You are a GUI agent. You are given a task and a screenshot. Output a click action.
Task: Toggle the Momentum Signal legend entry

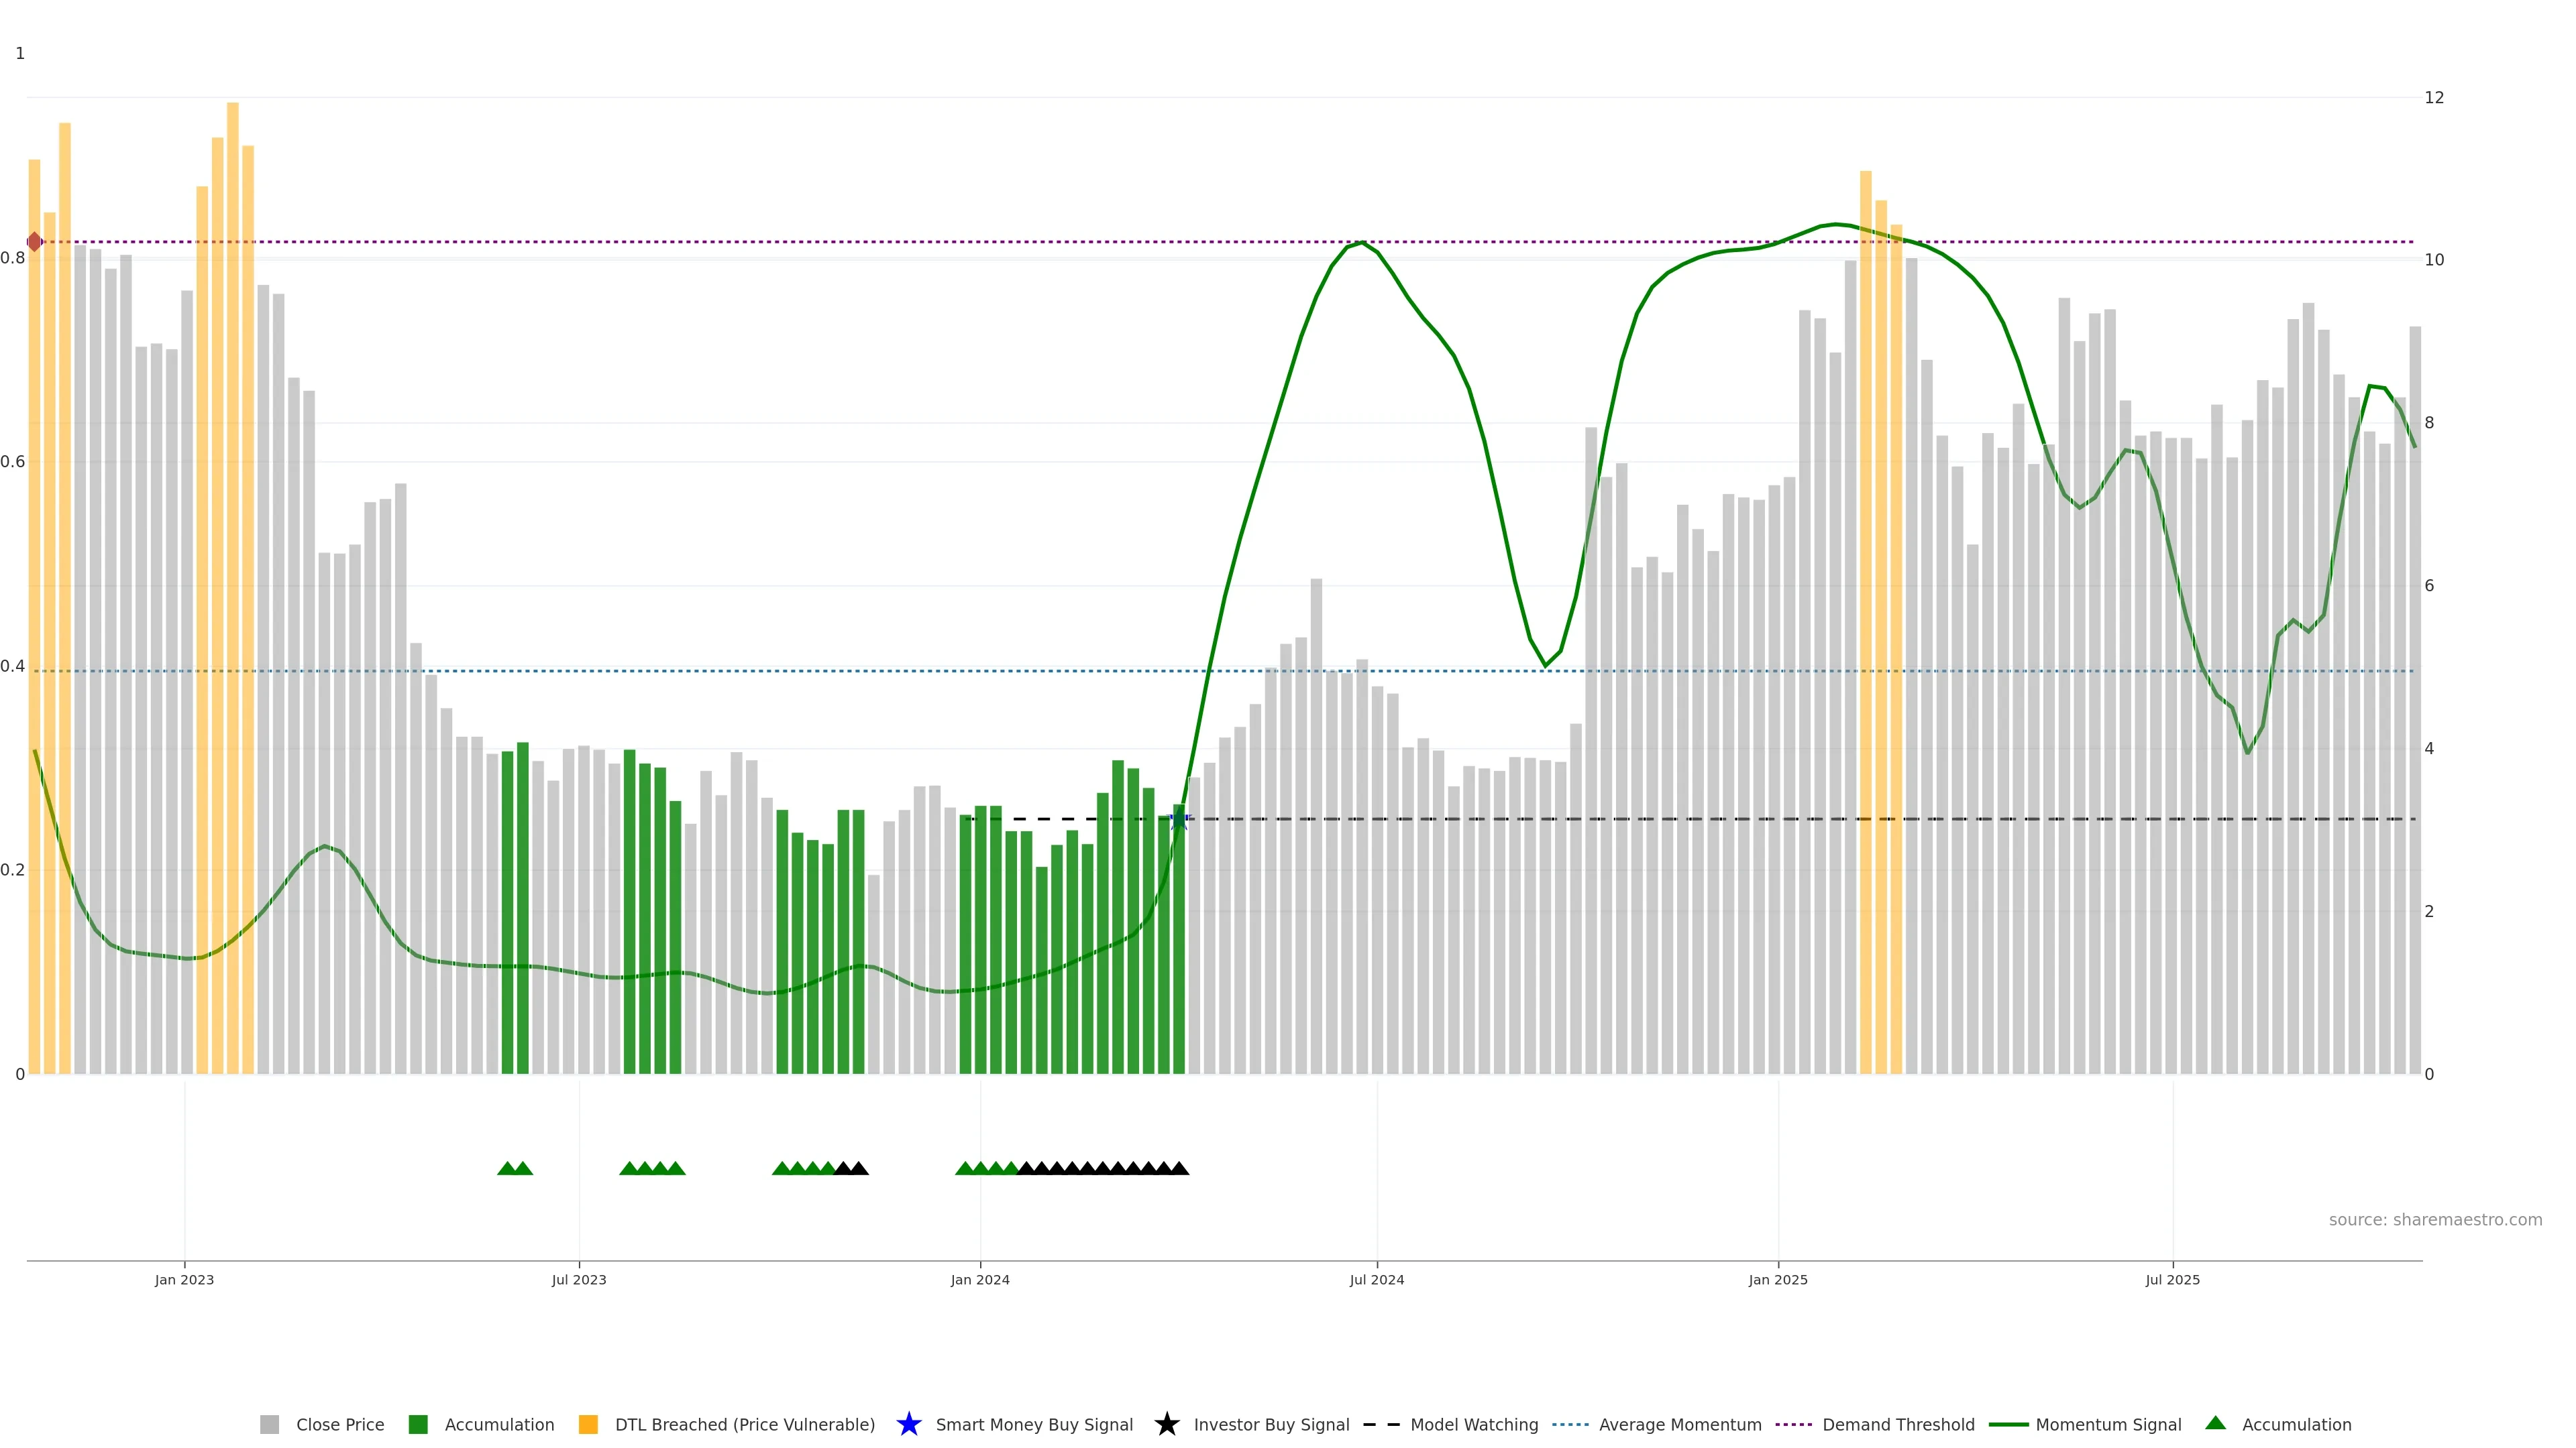click(2108, 1425)
